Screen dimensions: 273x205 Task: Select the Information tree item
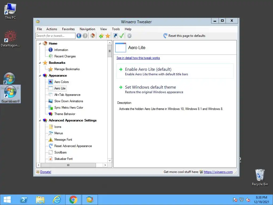coord(61,50)
